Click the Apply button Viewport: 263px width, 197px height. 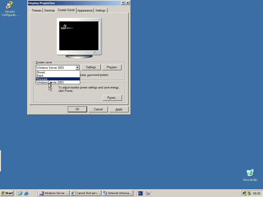(x=119, y=109)
